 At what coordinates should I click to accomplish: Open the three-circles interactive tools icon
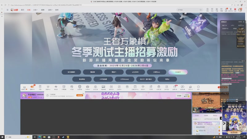95,87
